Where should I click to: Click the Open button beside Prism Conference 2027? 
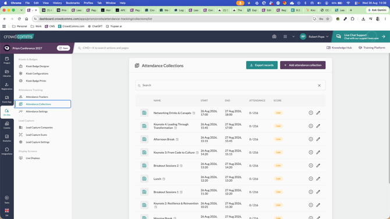(x=63, y=48)
